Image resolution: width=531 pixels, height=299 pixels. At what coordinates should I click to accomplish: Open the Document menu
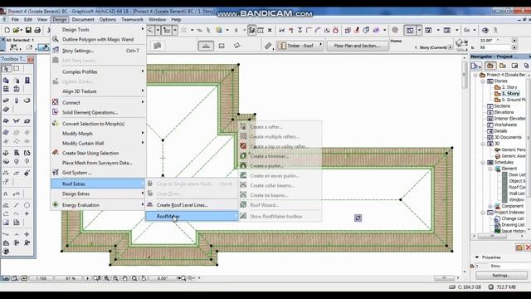[x=83, y=20]
